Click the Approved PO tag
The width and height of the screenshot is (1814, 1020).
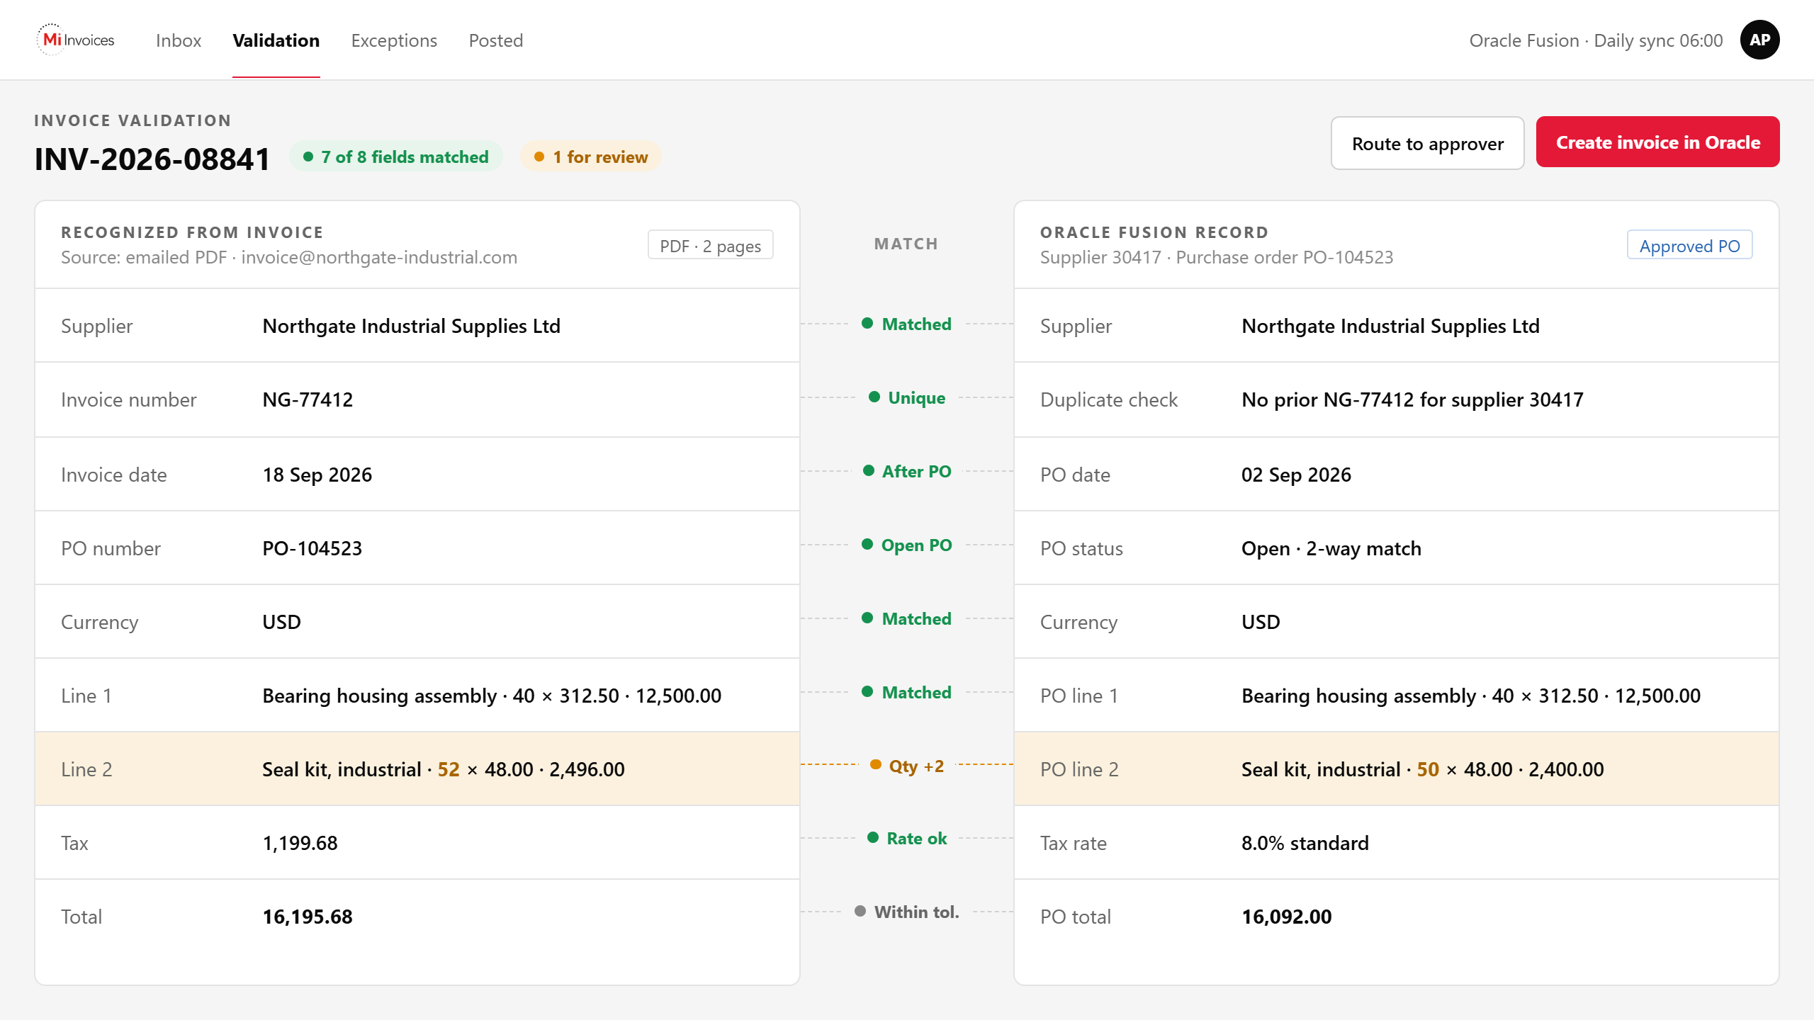tap(1689, 245)
